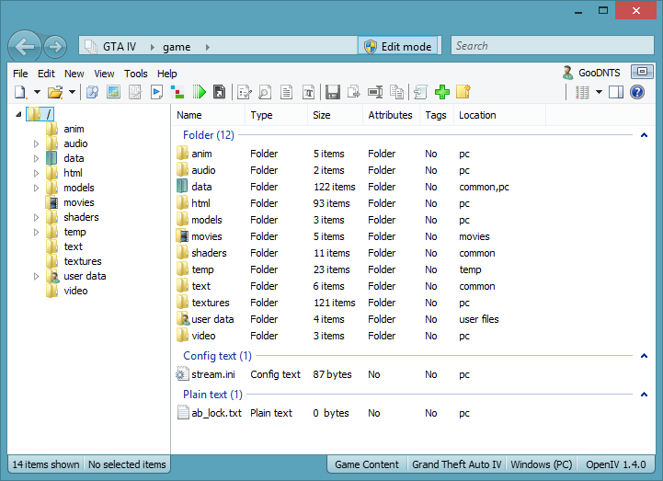Screen dimensions: 663x481
Task: Click the save floppy disk toolbar icon
Action: point(332,92)
